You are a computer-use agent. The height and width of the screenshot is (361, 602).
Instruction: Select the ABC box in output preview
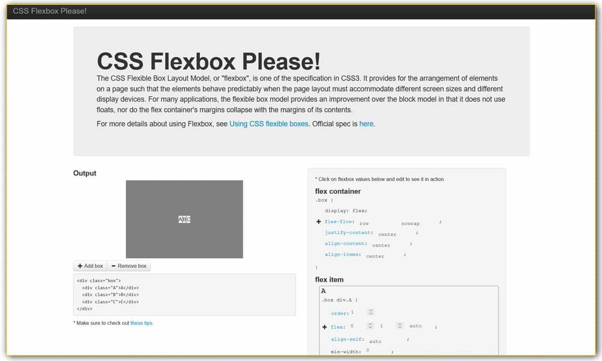pos(184,219)
